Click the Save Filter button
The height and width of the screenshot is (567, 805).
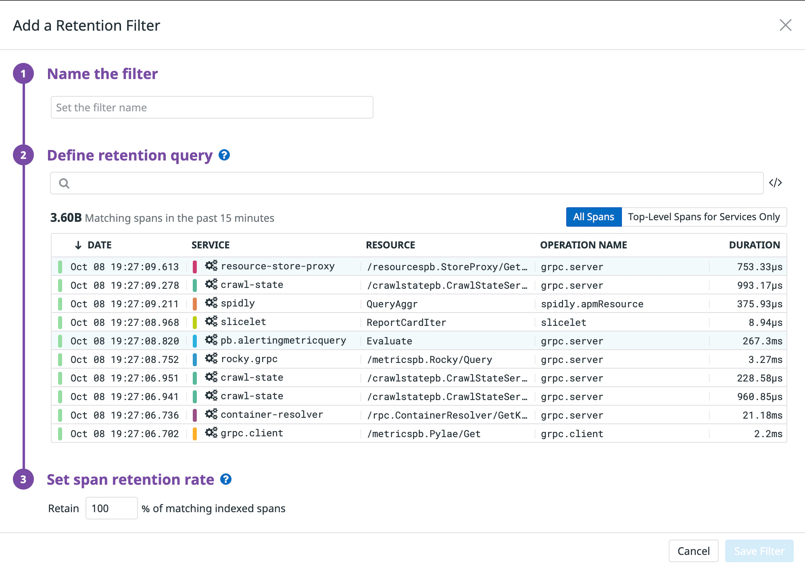759,551
